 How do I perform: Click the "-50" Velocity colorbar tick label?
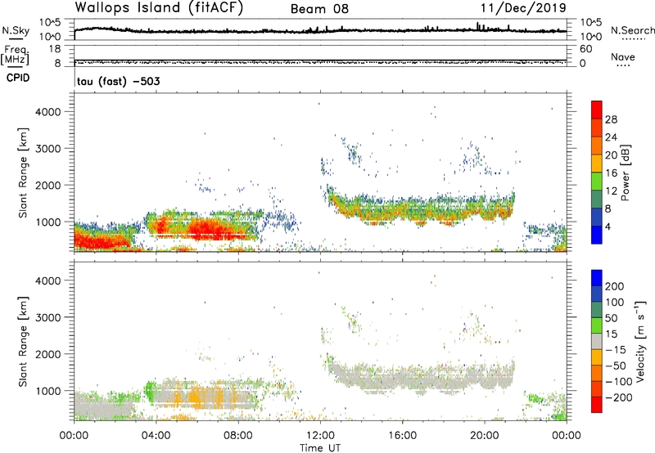tap(616, 366)
